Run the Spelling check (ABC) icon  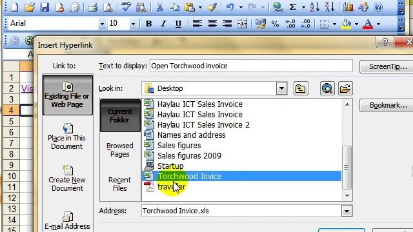coord(126,6)
